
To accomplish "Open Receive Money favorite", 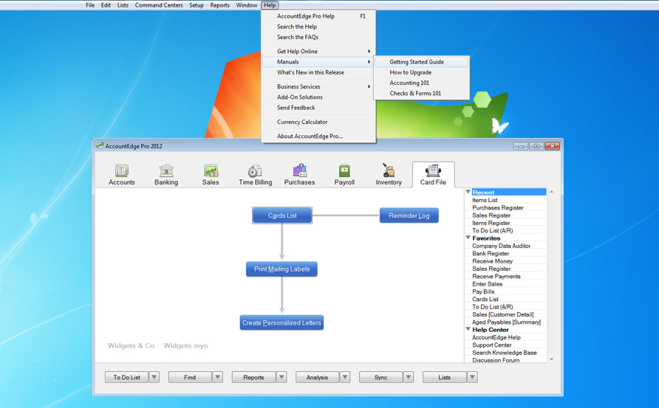I will [492, 260].
